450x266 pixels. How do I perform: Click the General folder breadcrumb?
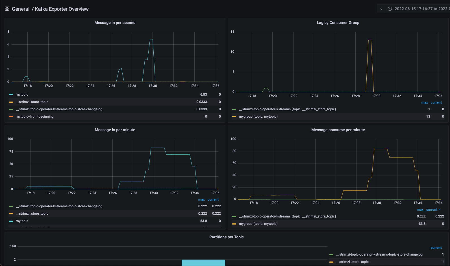pyautogui.click(x=21, y=9)
